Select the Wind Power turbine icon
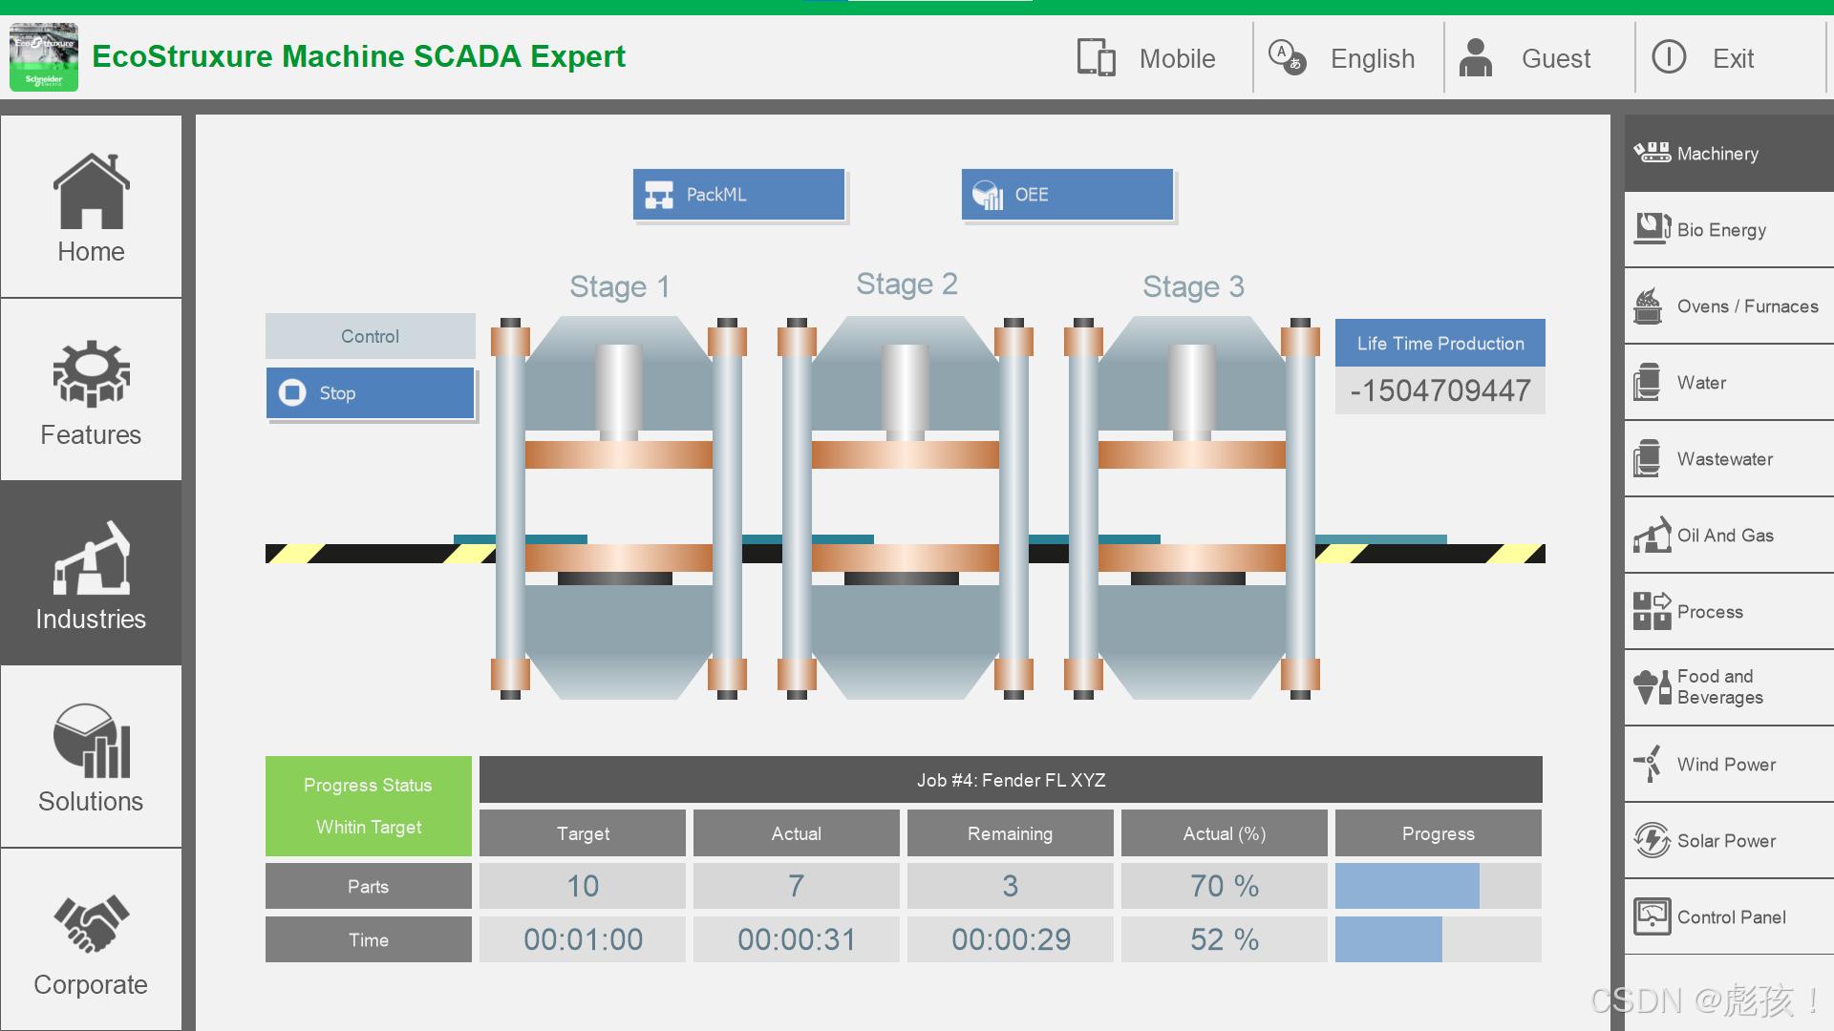Viewport: 1834px width, 1031px height. tap(1649, 764)
